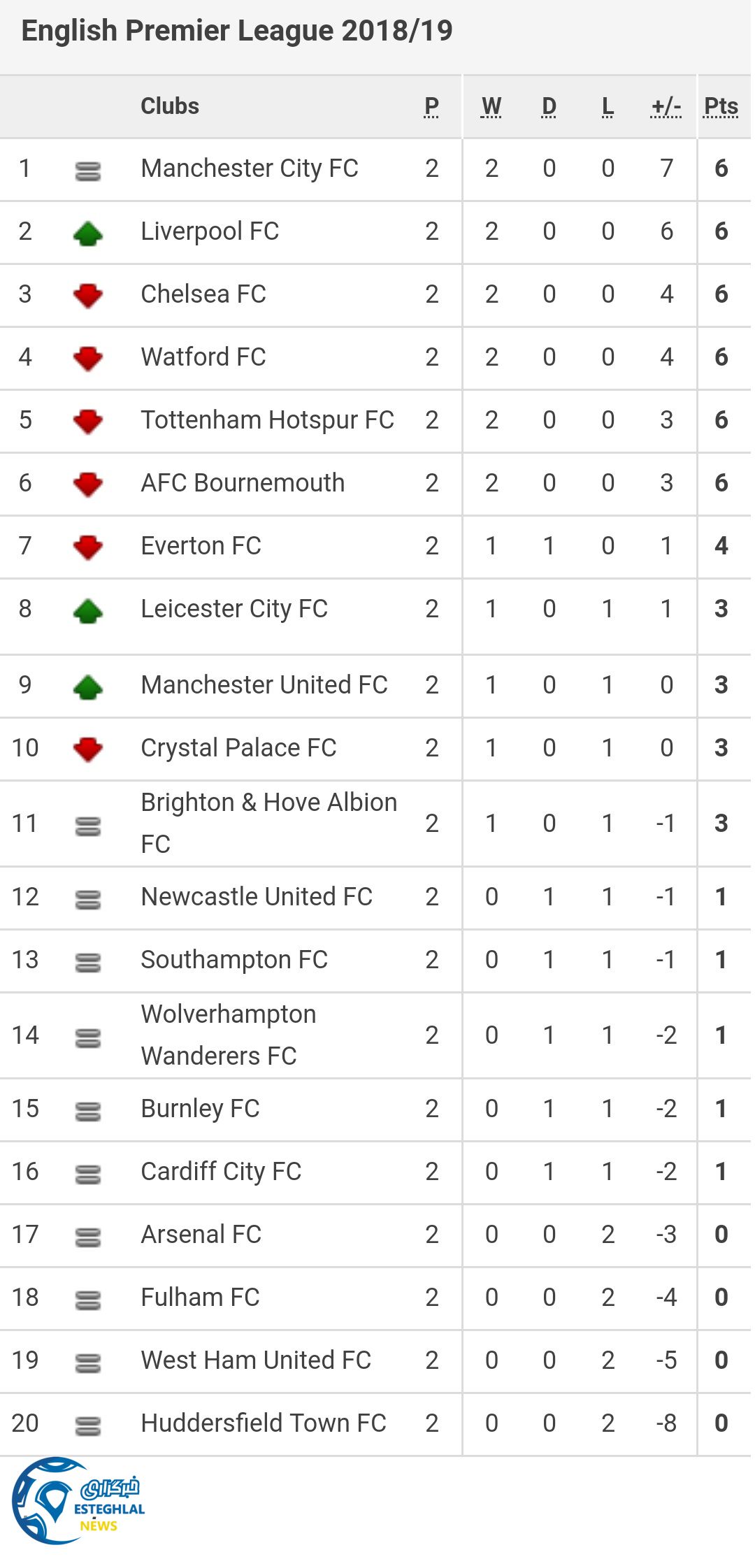Click the Clubs column header
The height and width of the screenshot is (1566, 755).
pos(170,106)
